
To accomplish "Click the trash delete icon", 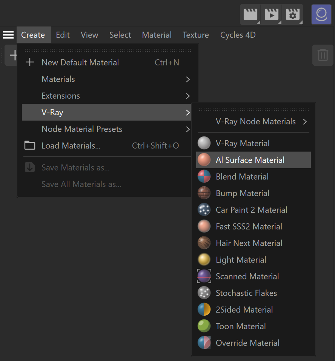I will (x=323, y=55).
